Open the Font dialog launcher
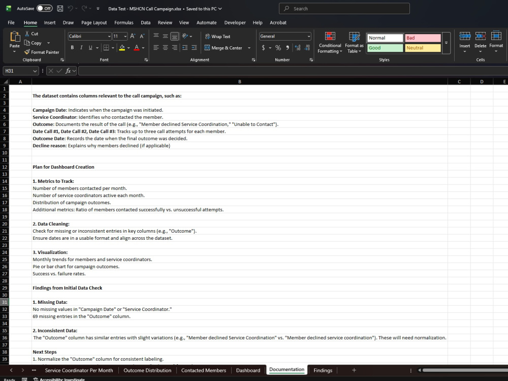508x381 pixels. coord(146,60)
